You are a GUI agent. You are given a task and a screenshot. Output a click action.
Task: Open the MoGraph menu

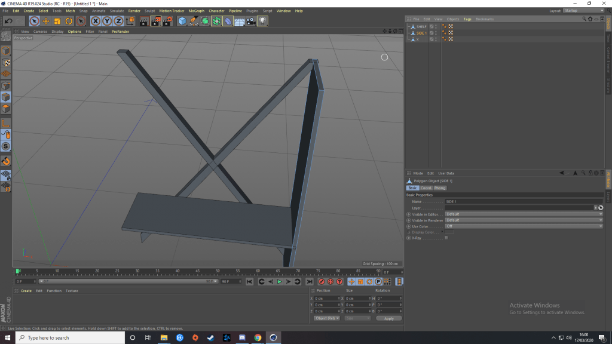tap(196, 11)
